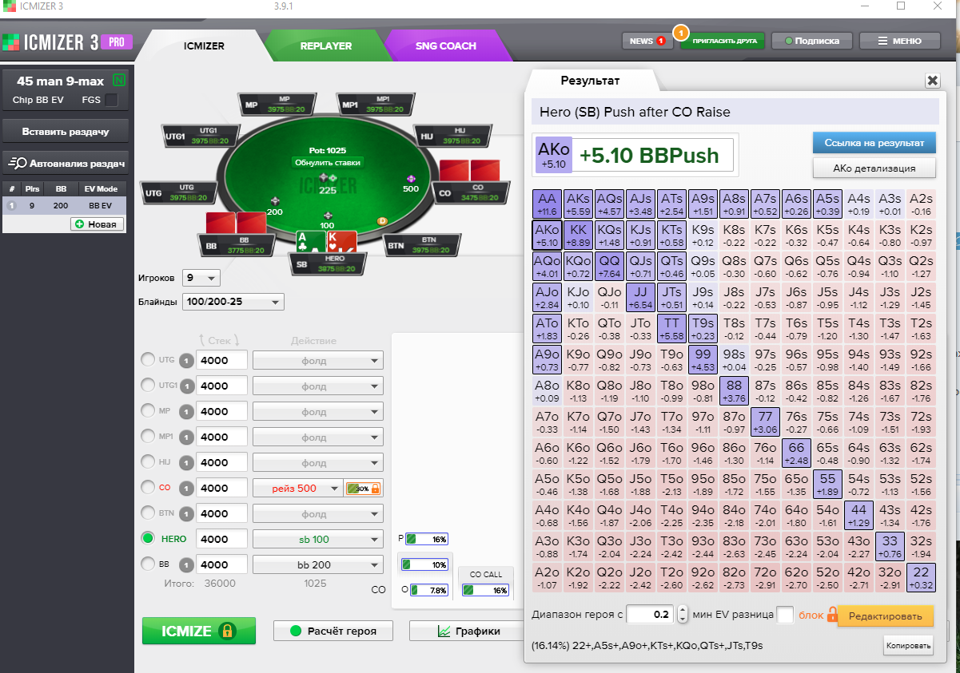Click the stack sort arrows near 'Стек'

click(x=220, y=340)
